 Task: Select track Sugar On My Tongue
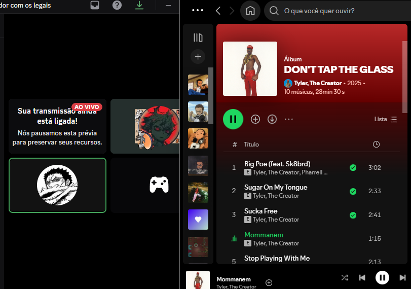(311, 191)
